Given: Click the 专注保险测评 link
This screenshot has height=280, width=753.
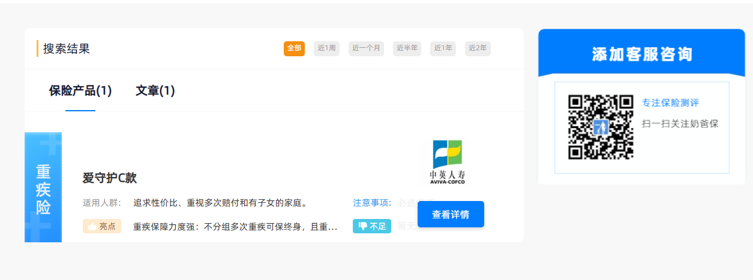Looking at the screenshot, I should (670, 103).
